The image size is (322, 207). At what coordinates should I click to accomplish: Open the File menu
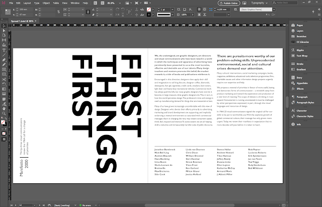click(x=11, y=3)
